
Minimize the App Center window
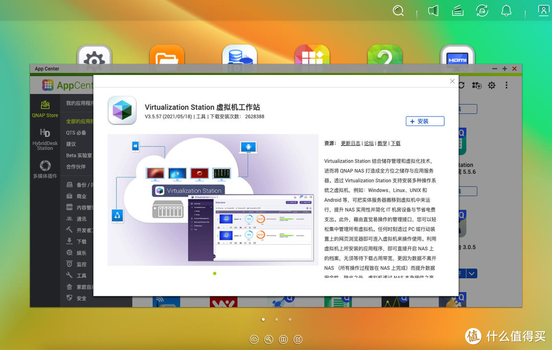point(495,69)
